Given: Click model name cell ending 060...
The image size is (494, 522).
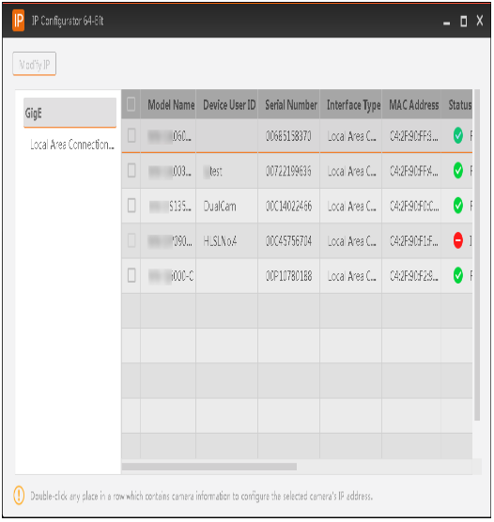Looking at the screenshot, I should click(x=168, y=136).
